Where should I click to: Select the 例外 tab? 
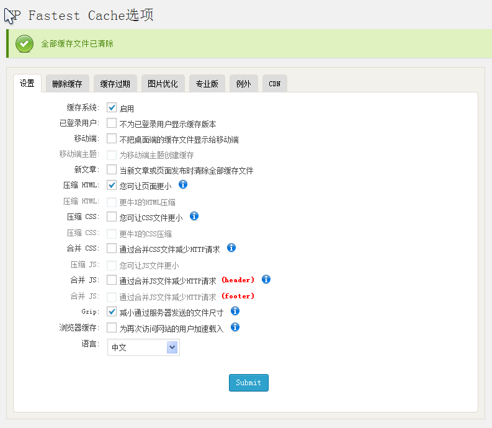tap(243, 84)
